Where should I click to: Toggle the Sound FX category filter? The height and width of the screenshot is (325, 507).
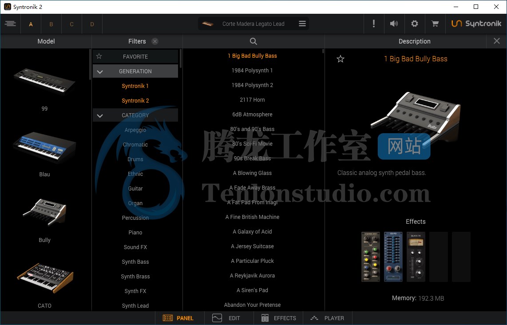pyautogui.click(x=135, y=247)
